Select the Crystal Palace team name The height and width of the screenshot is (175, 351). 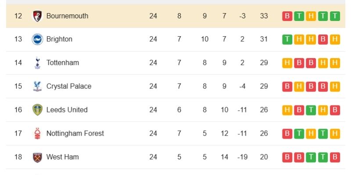coord(69,86)
